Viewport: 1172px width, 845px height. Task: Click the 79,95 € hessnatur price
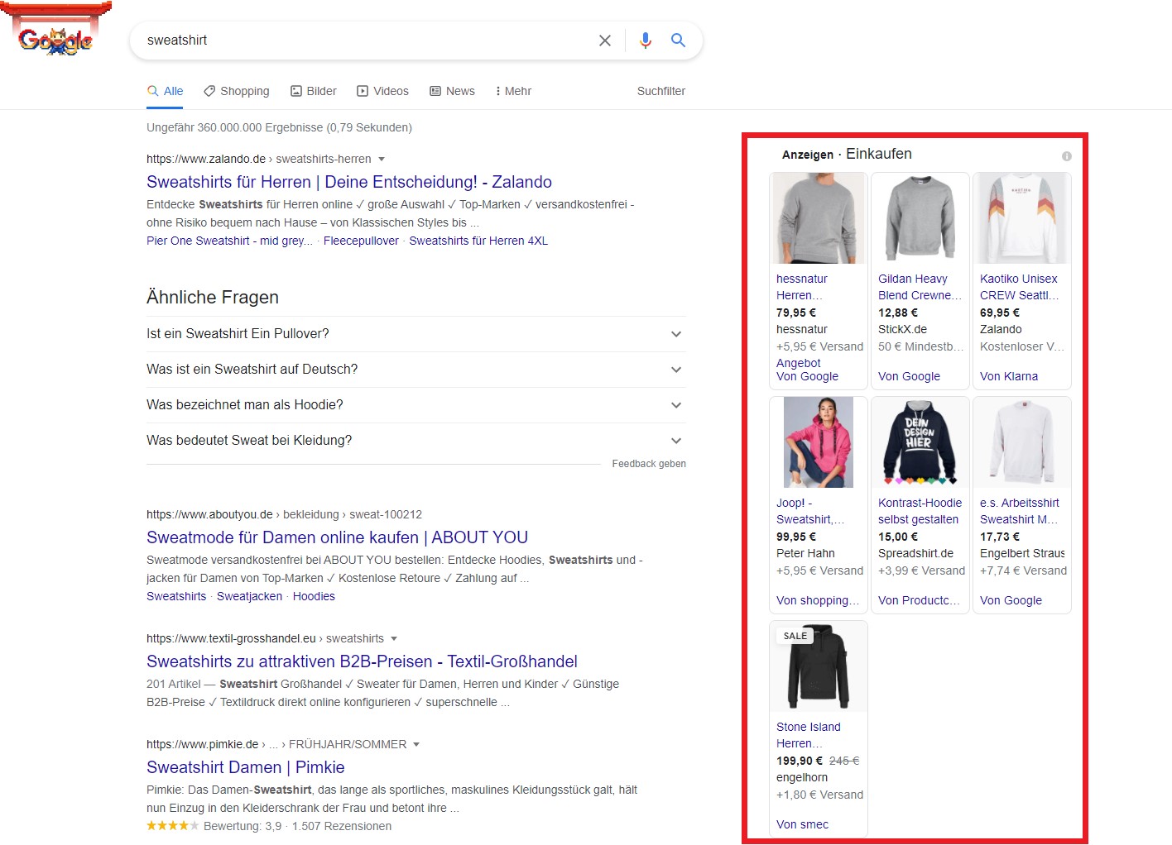(796, 313)
